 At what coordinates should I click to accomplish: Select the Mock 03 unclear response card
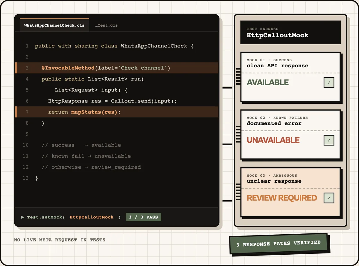pos(290,192)
